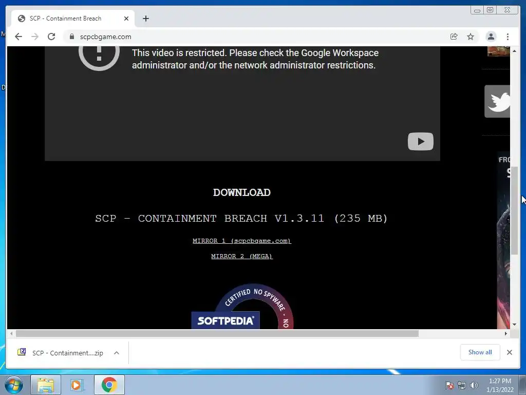Image resolution: width=526 pixels, height=395 pixels.
Task: Click the YouTube play logo button
Action: pyautogui.click(x=421, y=141)
